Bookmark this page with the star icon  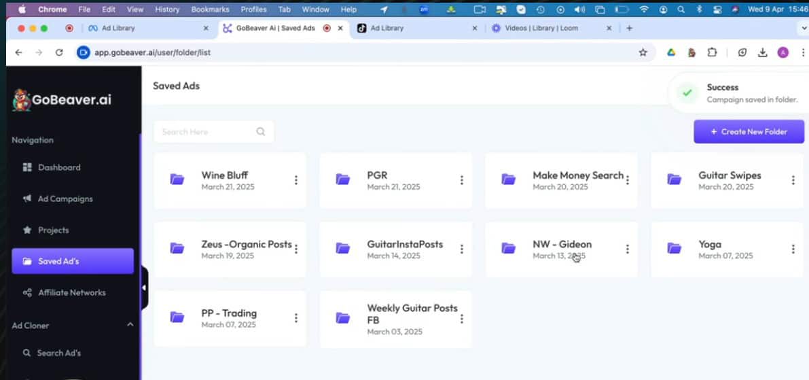pyautogui.click(x=643, y=52)
